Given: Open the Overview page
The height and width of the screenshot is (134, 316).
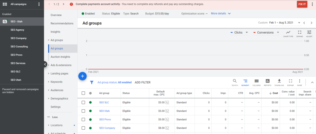Looking at the screenshot, I should click(x=56, y=15).
